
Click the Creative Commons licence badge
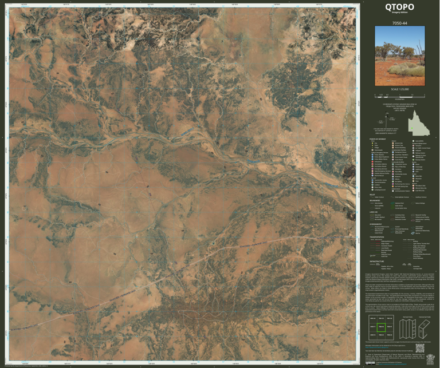[x=370, y=363]
